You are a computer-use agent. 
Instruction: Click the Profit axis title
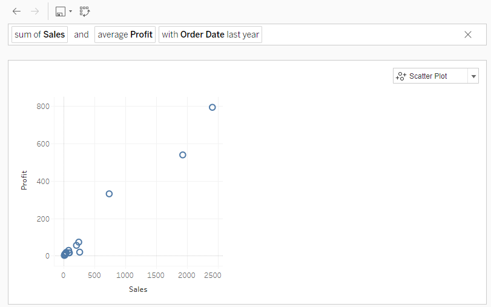(x=24, y=180)
